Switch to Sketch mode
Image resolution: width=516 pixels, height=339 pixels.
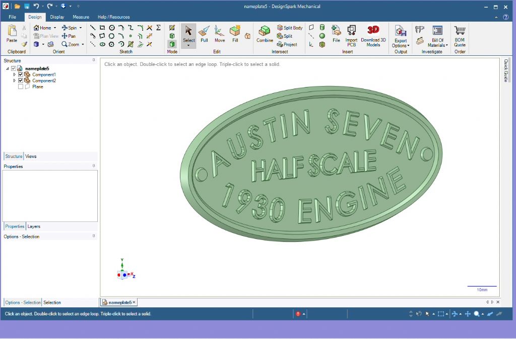pyautogui.click(x=172, y=28)
